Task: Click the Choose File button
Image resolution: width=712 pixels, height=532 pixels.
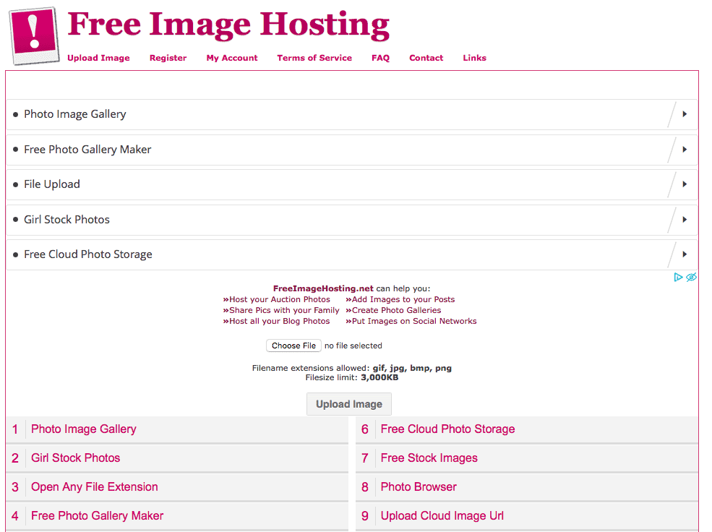Action: coord(293,346)
